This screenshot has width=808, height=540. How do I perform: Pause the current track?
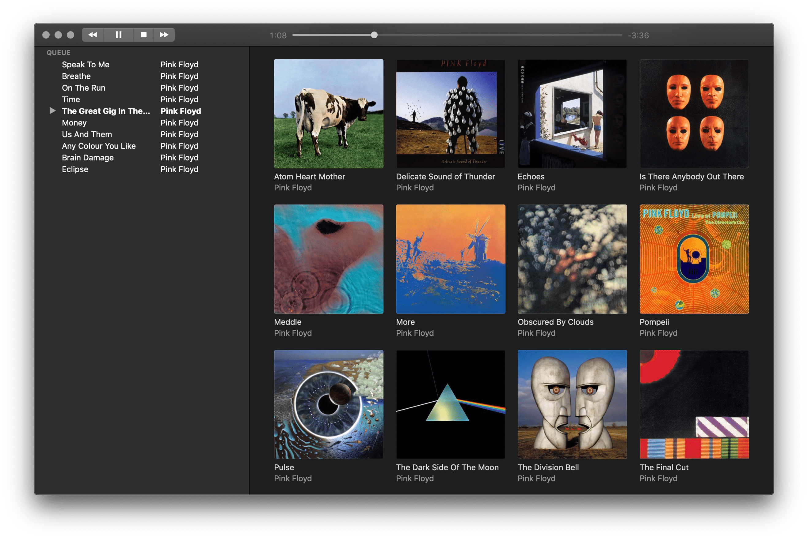click(118, 35)
